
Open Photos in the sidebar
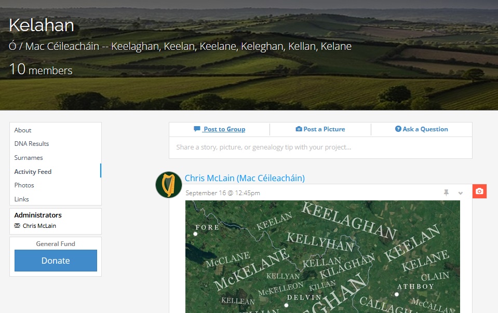point(24,185)
